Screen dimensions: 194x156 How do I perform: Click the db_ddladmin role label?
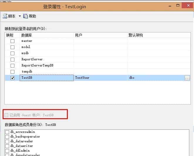20,151
